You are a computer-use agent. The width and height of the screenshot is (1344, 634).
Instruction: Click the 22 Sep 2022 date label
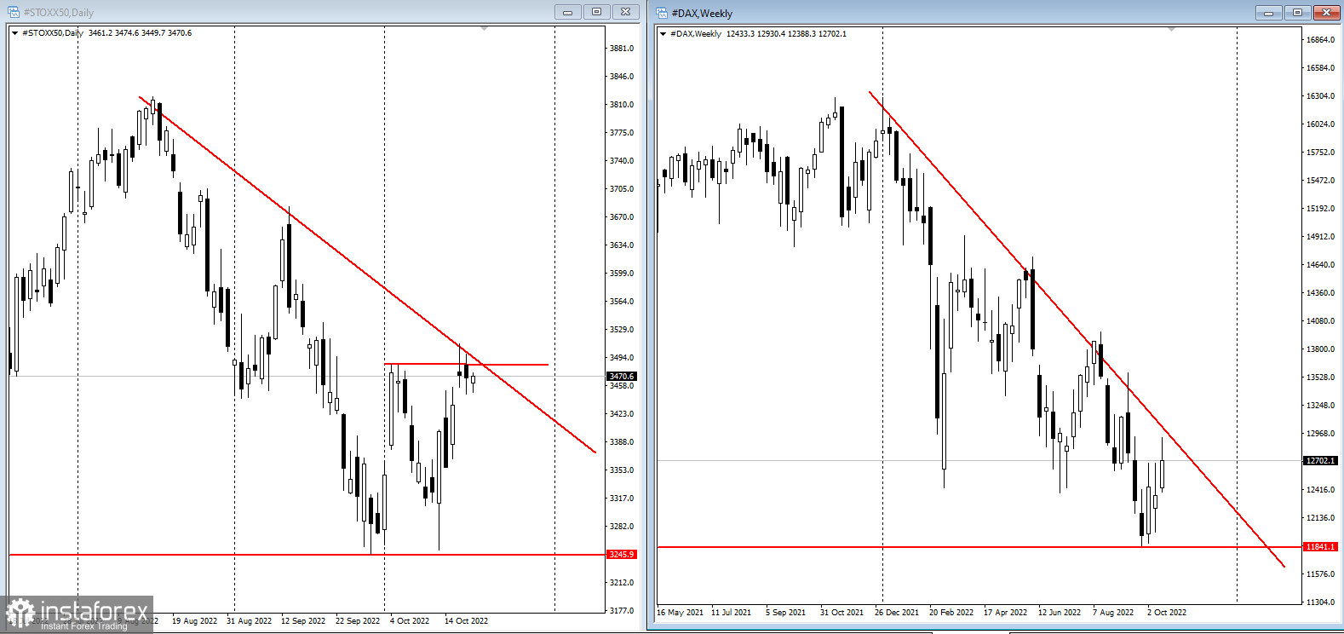pyautogui.click(x=358, y=621)
